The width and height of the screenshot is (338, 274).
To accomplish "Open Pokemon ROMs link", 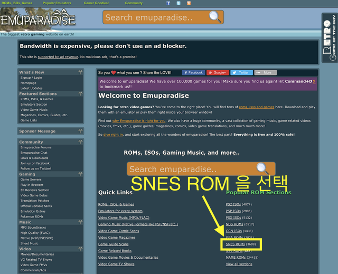I will tap(32, 216).
